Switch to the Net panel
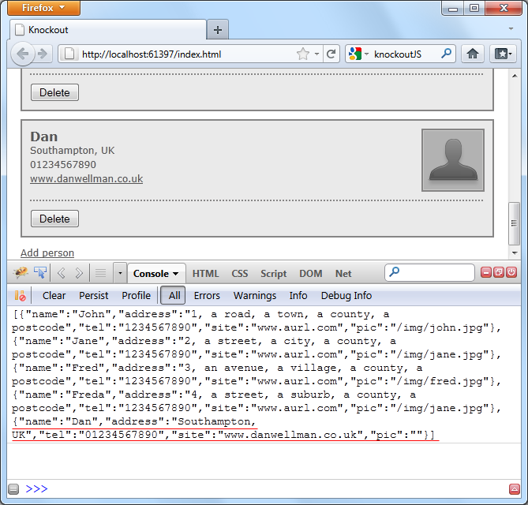Viewport: 528px width, 505px height. (x=343, y=274)
